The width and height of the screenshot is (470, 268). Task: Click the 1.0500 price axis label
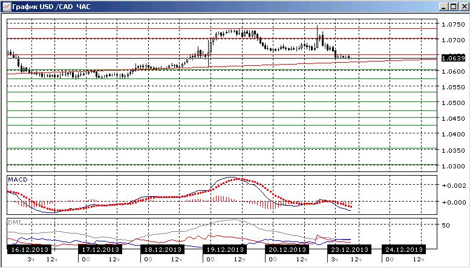pos(453,103)
